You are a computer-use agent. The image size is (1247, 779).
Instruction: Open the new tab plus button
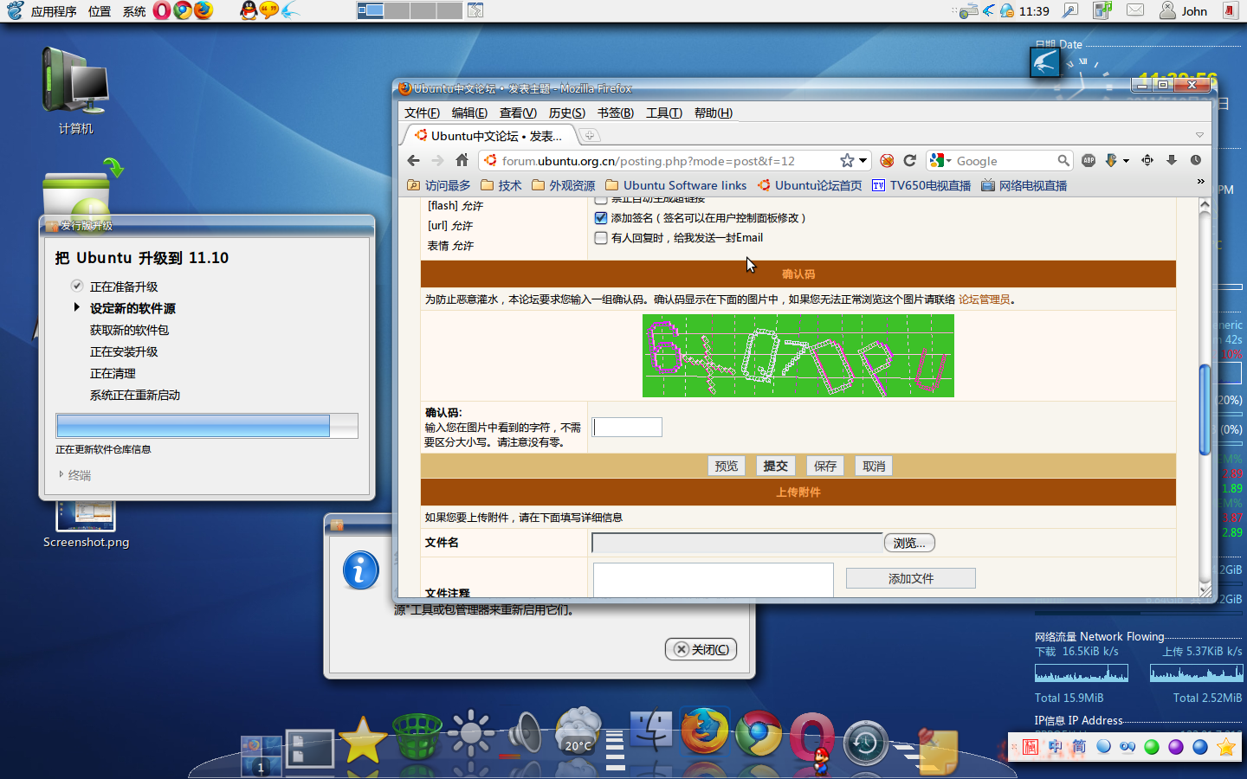pyautogui.click(x=589, y=135)
